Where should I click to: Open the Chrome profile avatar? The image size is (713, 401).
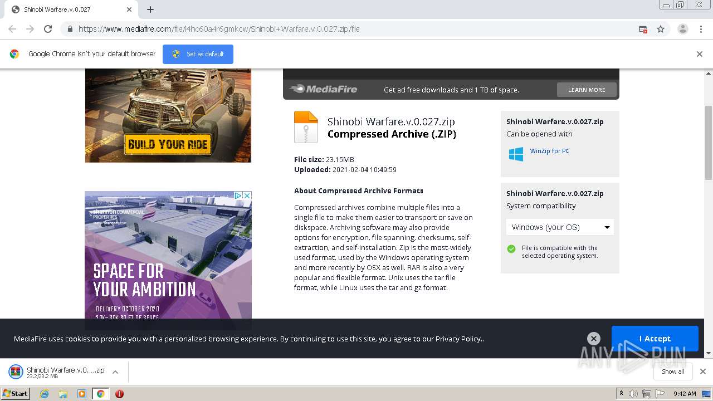pyautogui.click(x=683, y=29)
